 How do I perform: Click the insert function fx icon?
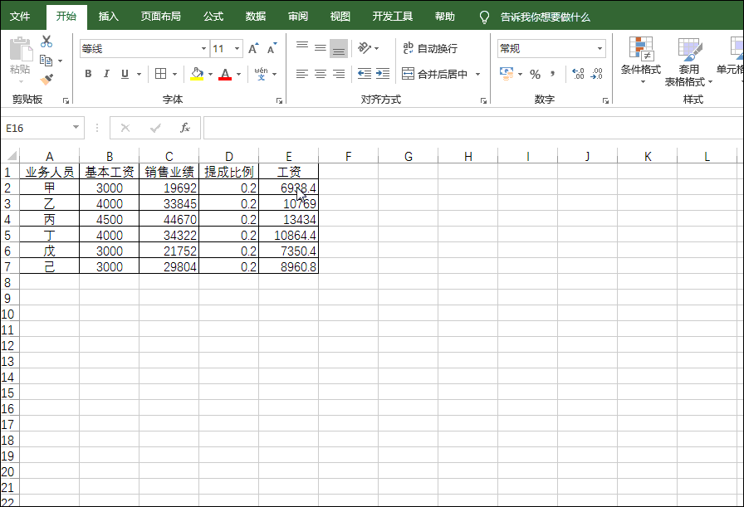coord(185,128)
